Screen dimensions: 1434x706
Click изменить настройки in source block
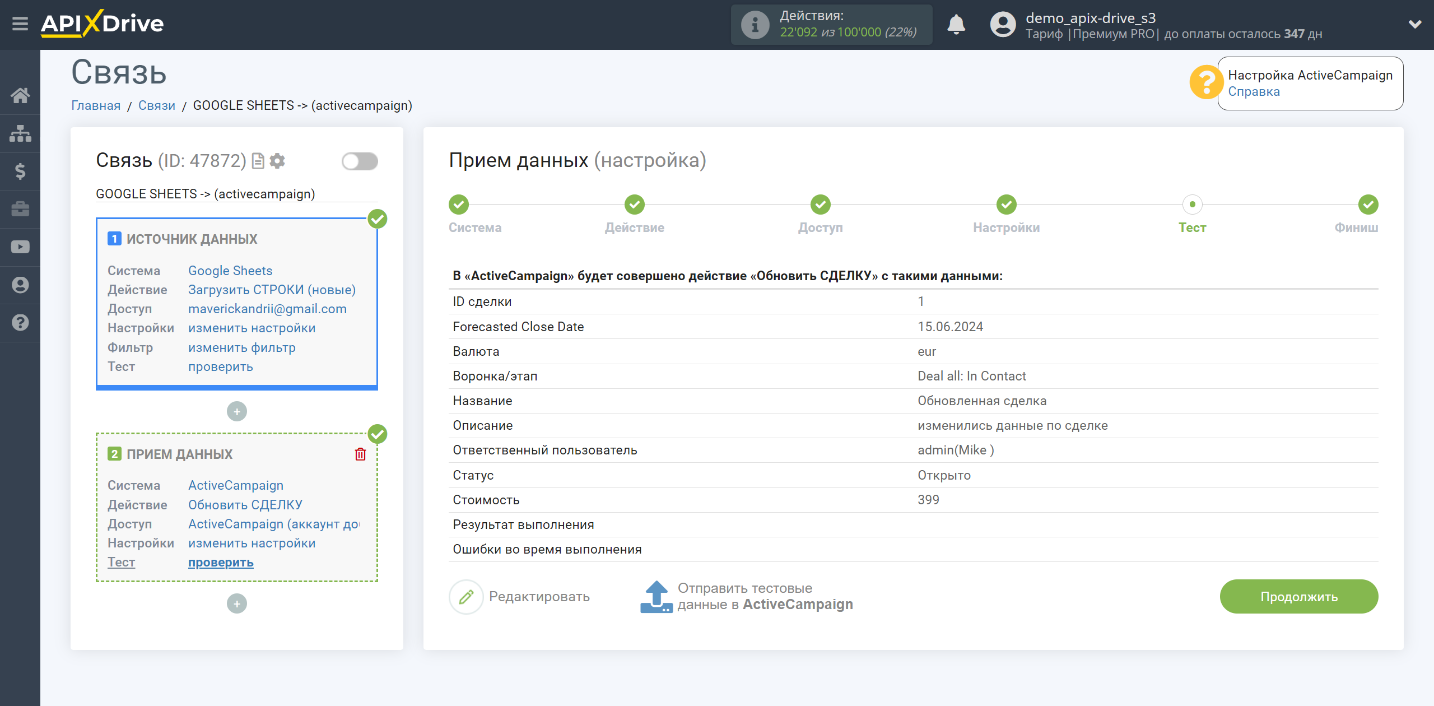point(252,328)
